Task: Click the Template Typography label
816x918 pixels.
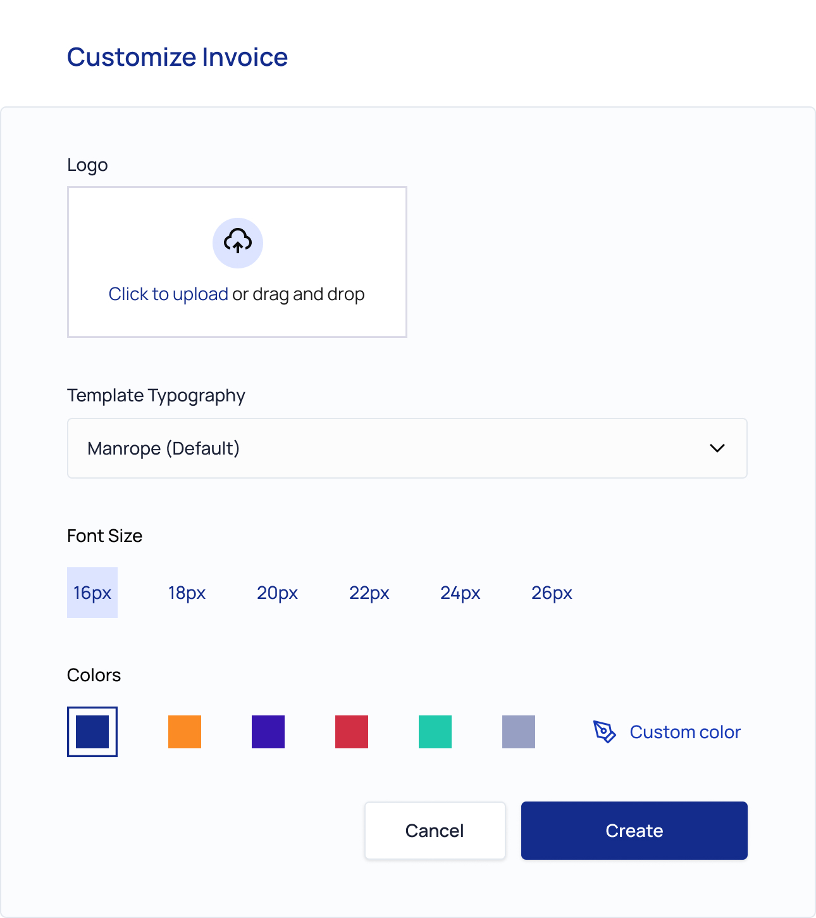Action: coord(156,396)
